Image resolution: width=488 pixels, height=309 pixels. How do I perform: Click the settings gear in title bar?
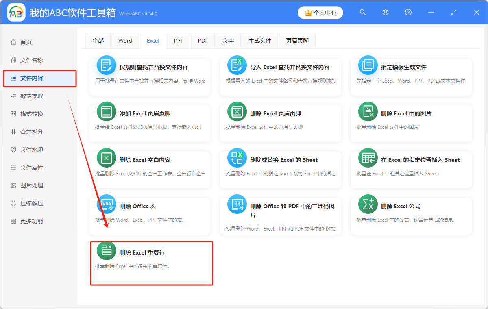385,12
